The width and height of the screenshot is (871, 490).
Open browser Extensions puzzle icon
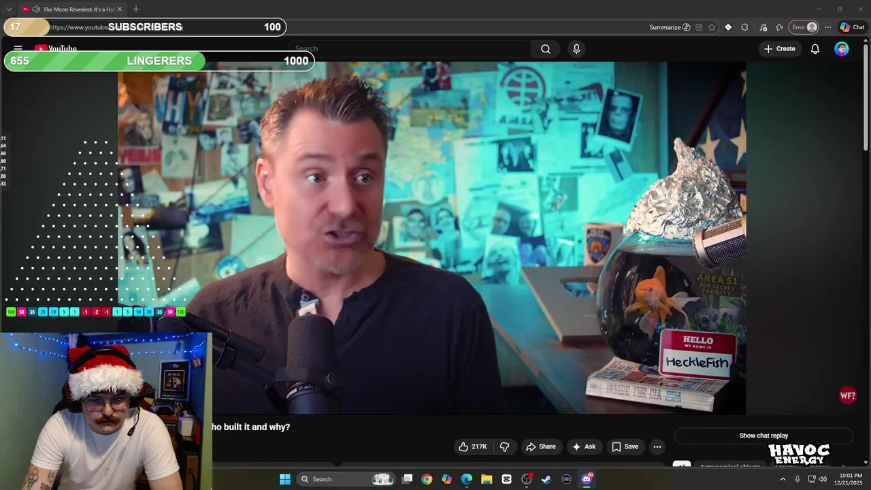744,27
